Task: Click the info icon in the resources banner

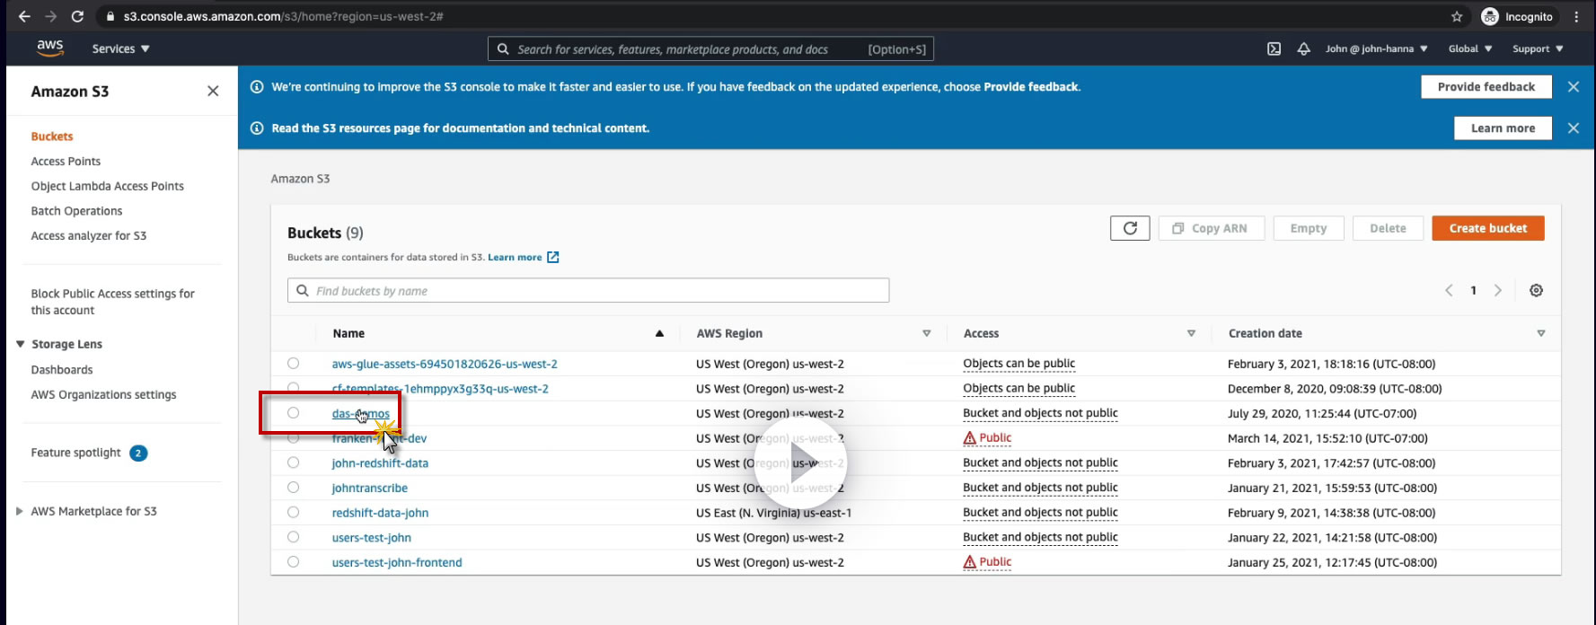Action: click(257, 128)
